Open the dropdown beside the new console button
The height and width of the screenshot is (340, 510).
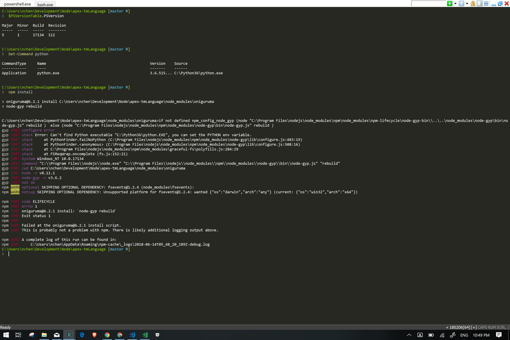click(455, 3)
